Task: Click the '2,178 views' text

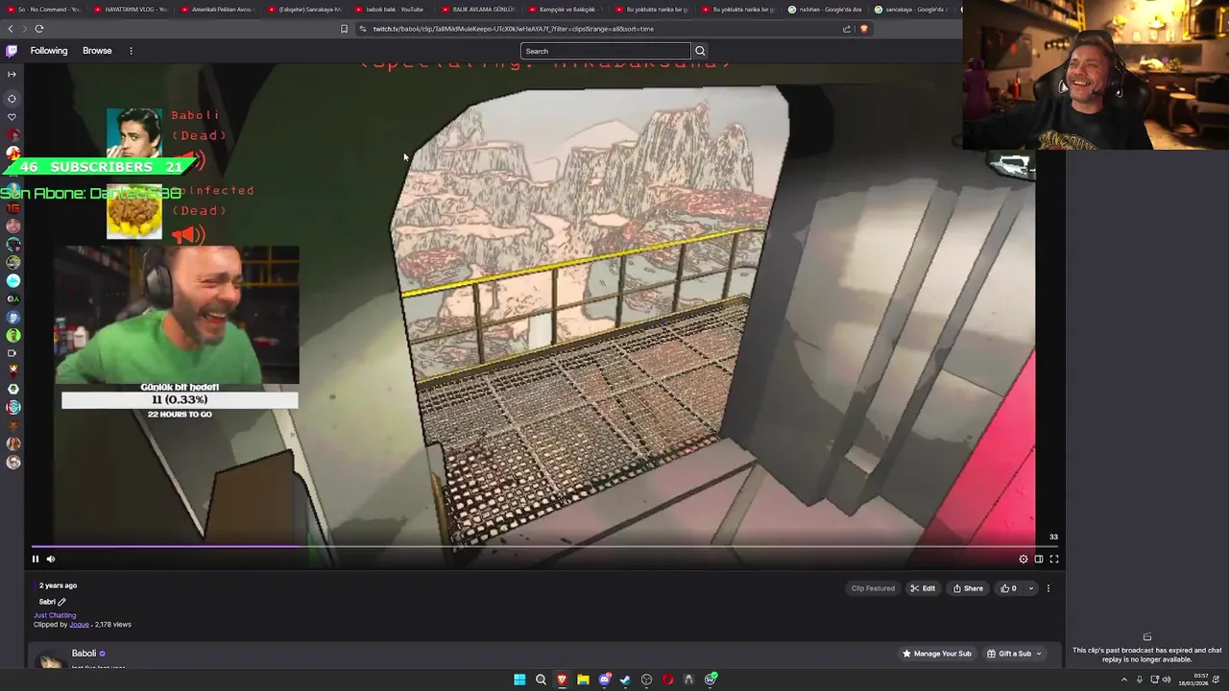Action: 112,625
